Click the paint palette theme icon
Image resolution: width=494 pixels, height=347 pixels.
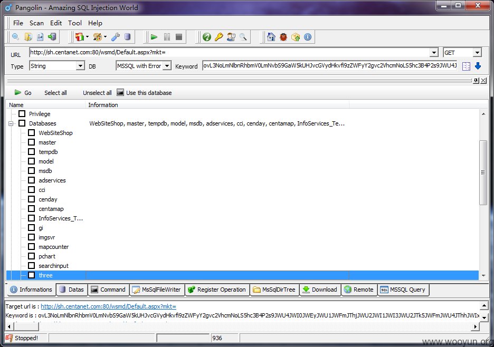click(x=98, y=37)
